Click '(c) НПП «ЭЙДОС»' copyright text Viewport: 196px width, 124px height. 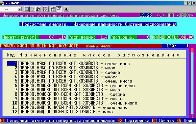pyautogui.click(x=175, y=15)
